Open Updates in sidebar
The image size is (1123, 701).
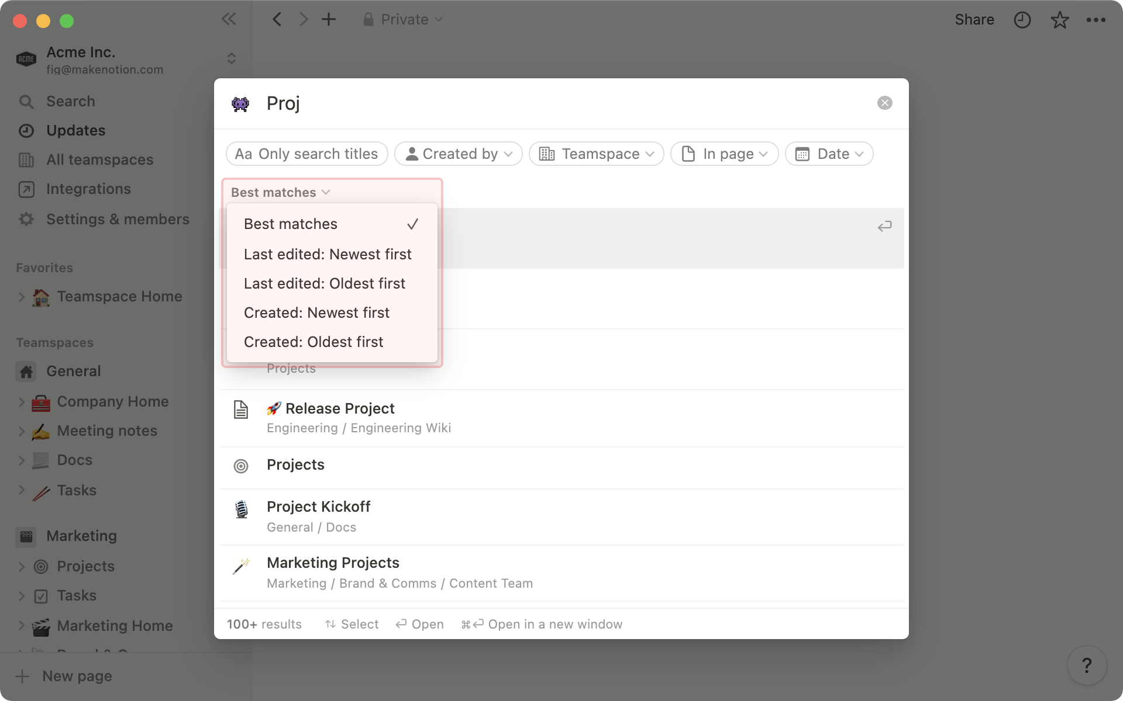(x=75, y=130)
